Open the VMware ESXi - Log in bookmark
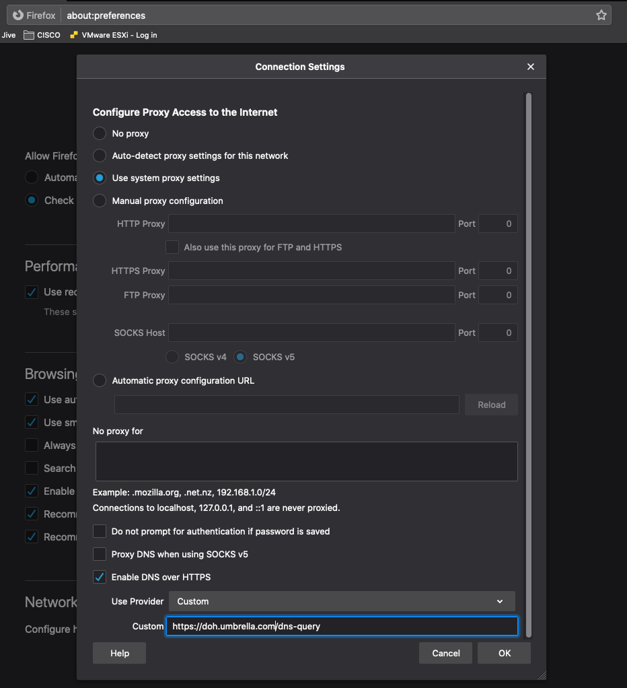 coord(114,35)
